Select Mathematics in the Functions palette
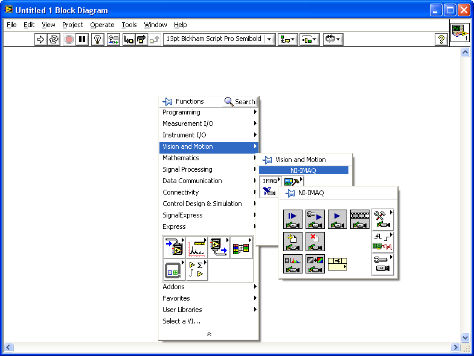474x356 pixels. (x=181, y=158)
